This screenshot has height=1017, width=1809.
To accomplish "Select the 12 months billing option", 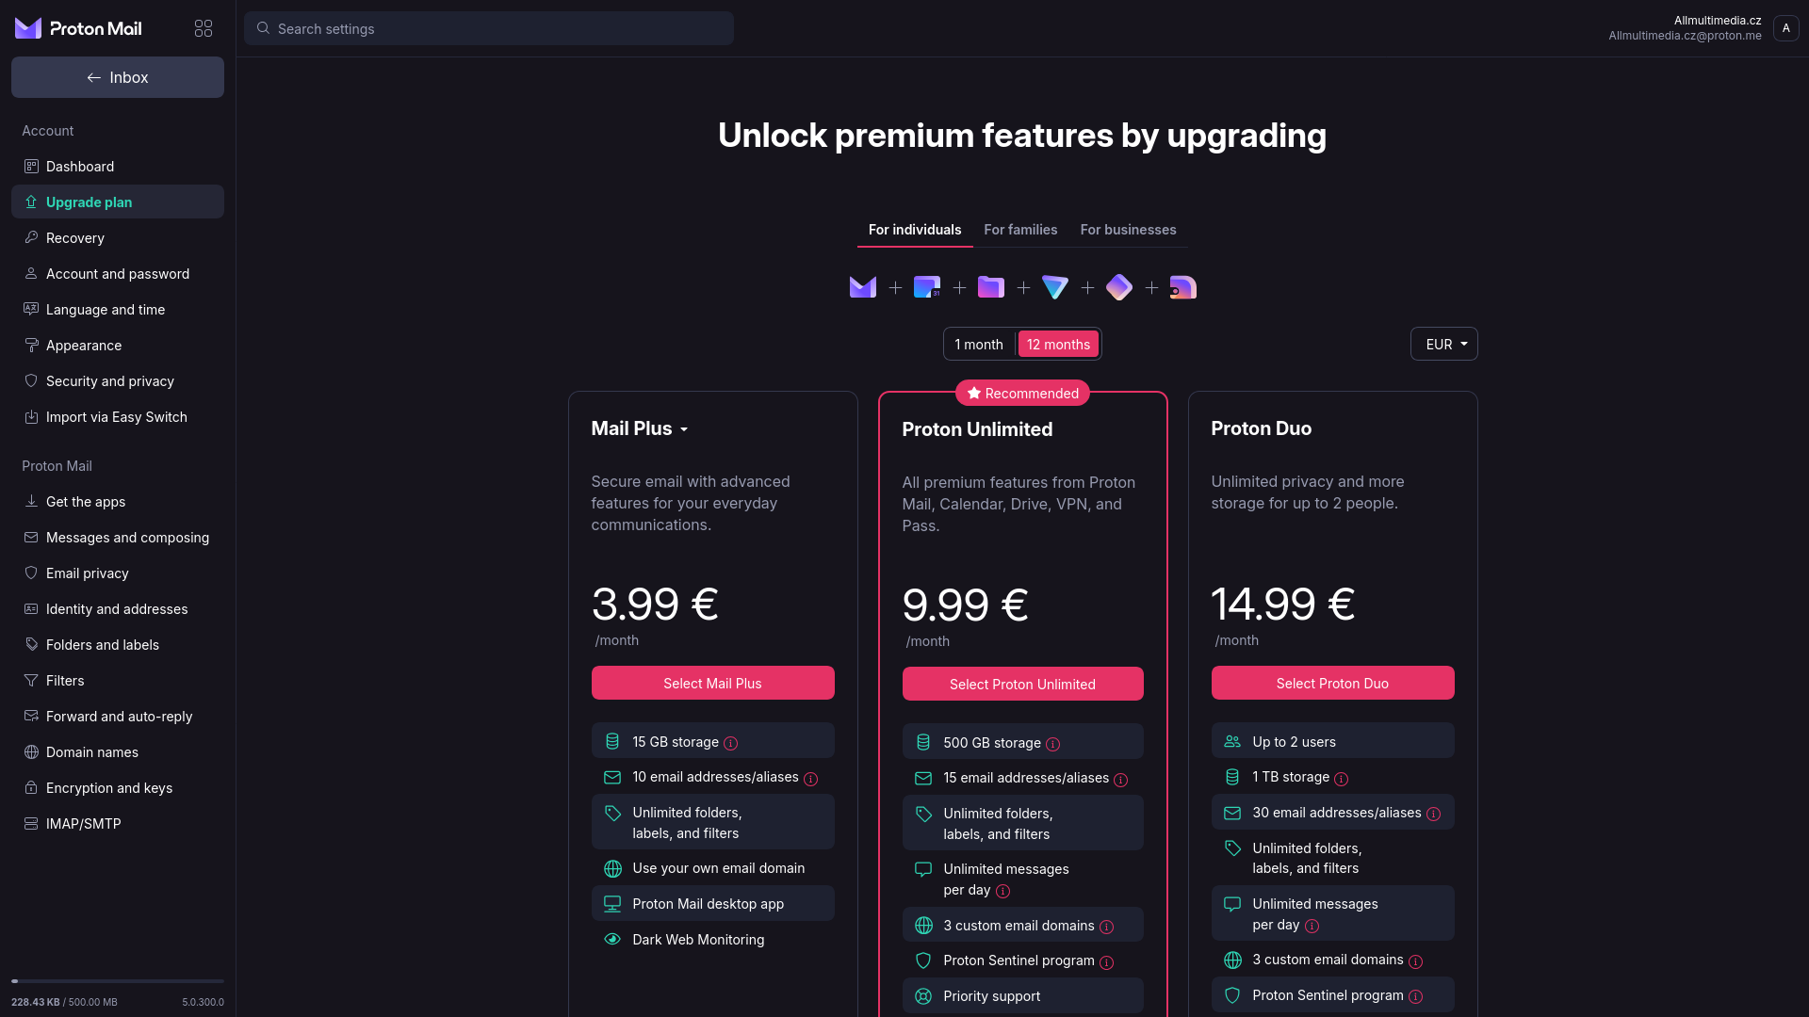I will coord(1058,345).
